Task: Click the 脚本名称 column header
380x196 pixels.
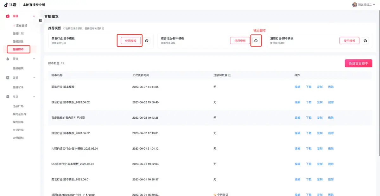Action: pyautogui.click(x=57, y=75)
